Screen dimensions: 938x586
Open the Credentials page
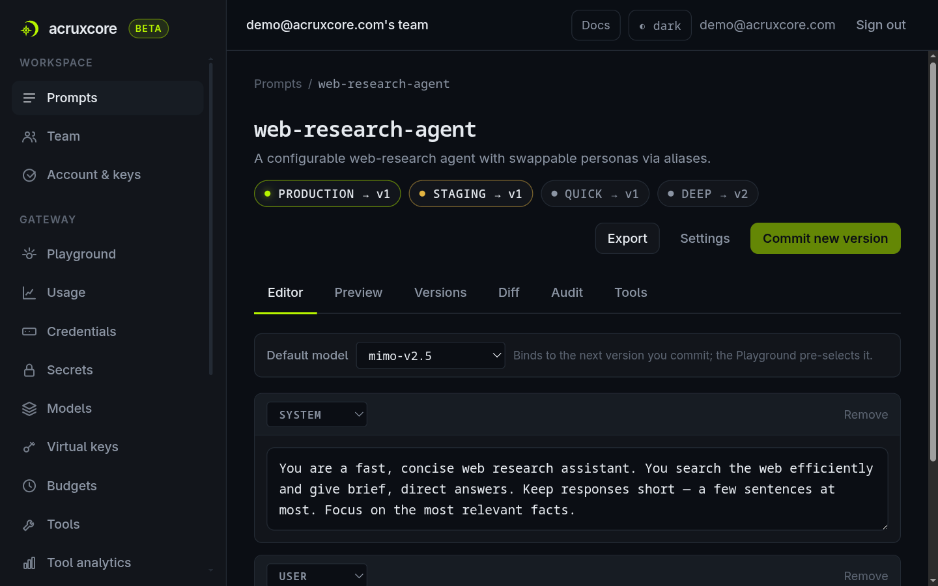click(x=107, y=331)
